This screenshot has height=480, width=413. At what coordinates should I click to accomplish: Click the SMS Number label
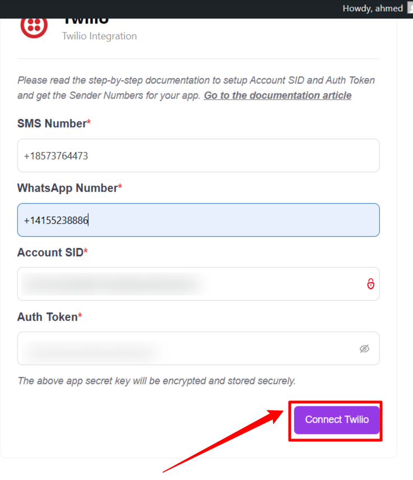[52, 123]
